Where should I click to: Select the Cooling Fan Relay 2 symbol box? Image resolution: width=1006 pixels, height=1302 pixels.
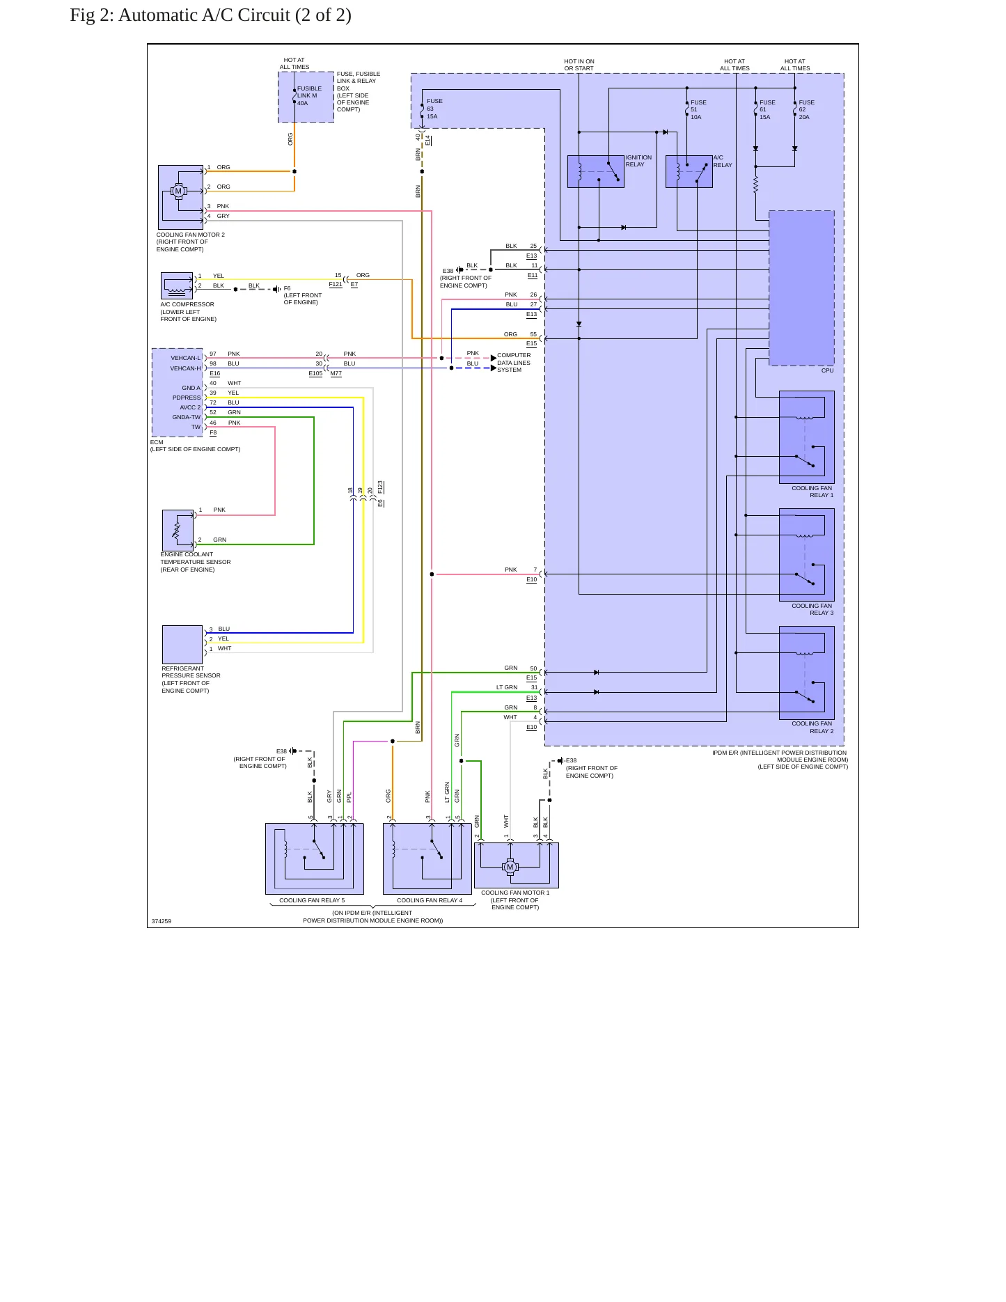click(806, 673)
